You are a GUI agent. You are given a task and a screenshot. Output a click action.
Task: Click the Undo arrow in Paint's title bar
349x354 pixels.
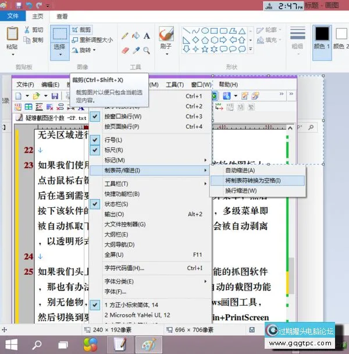pos(29,5)
